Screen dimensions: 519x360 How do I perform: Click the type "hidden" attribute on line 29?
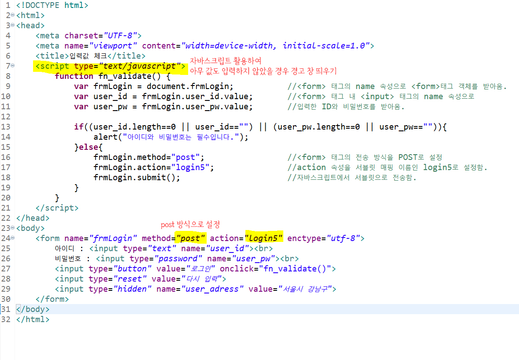tap(120, 289)
